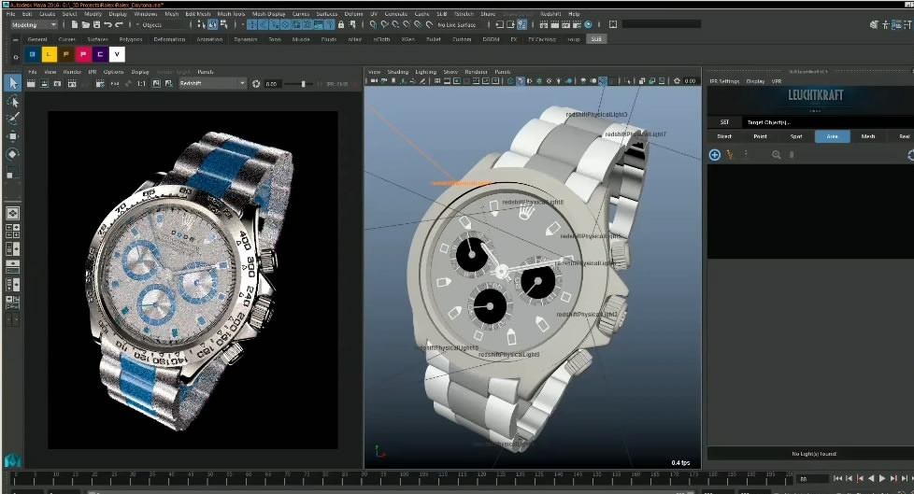Open viewport Shading menu
The width and height of the screenshot is (914, 494).
pyautogui.click(x=397, y=72)
